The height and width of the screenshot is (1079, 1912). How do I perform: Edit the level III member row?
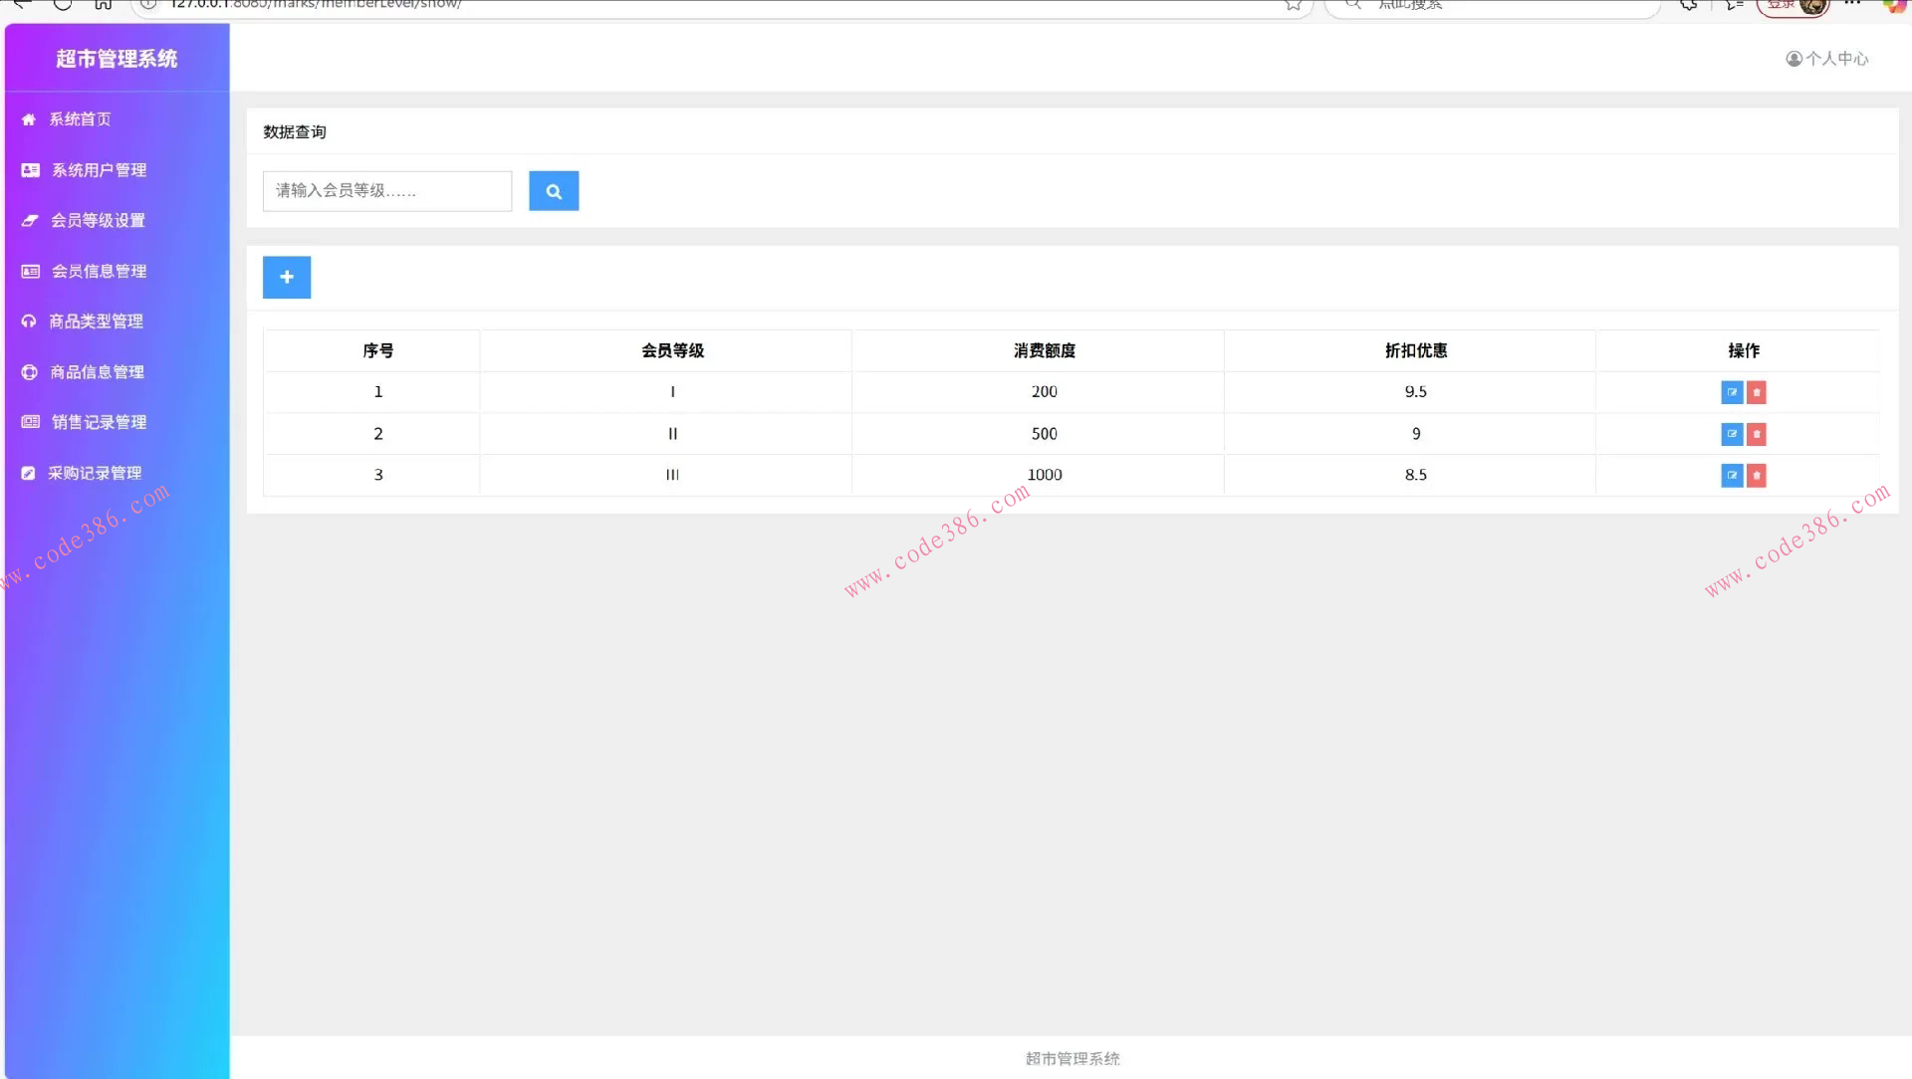tap(1732, 476)
